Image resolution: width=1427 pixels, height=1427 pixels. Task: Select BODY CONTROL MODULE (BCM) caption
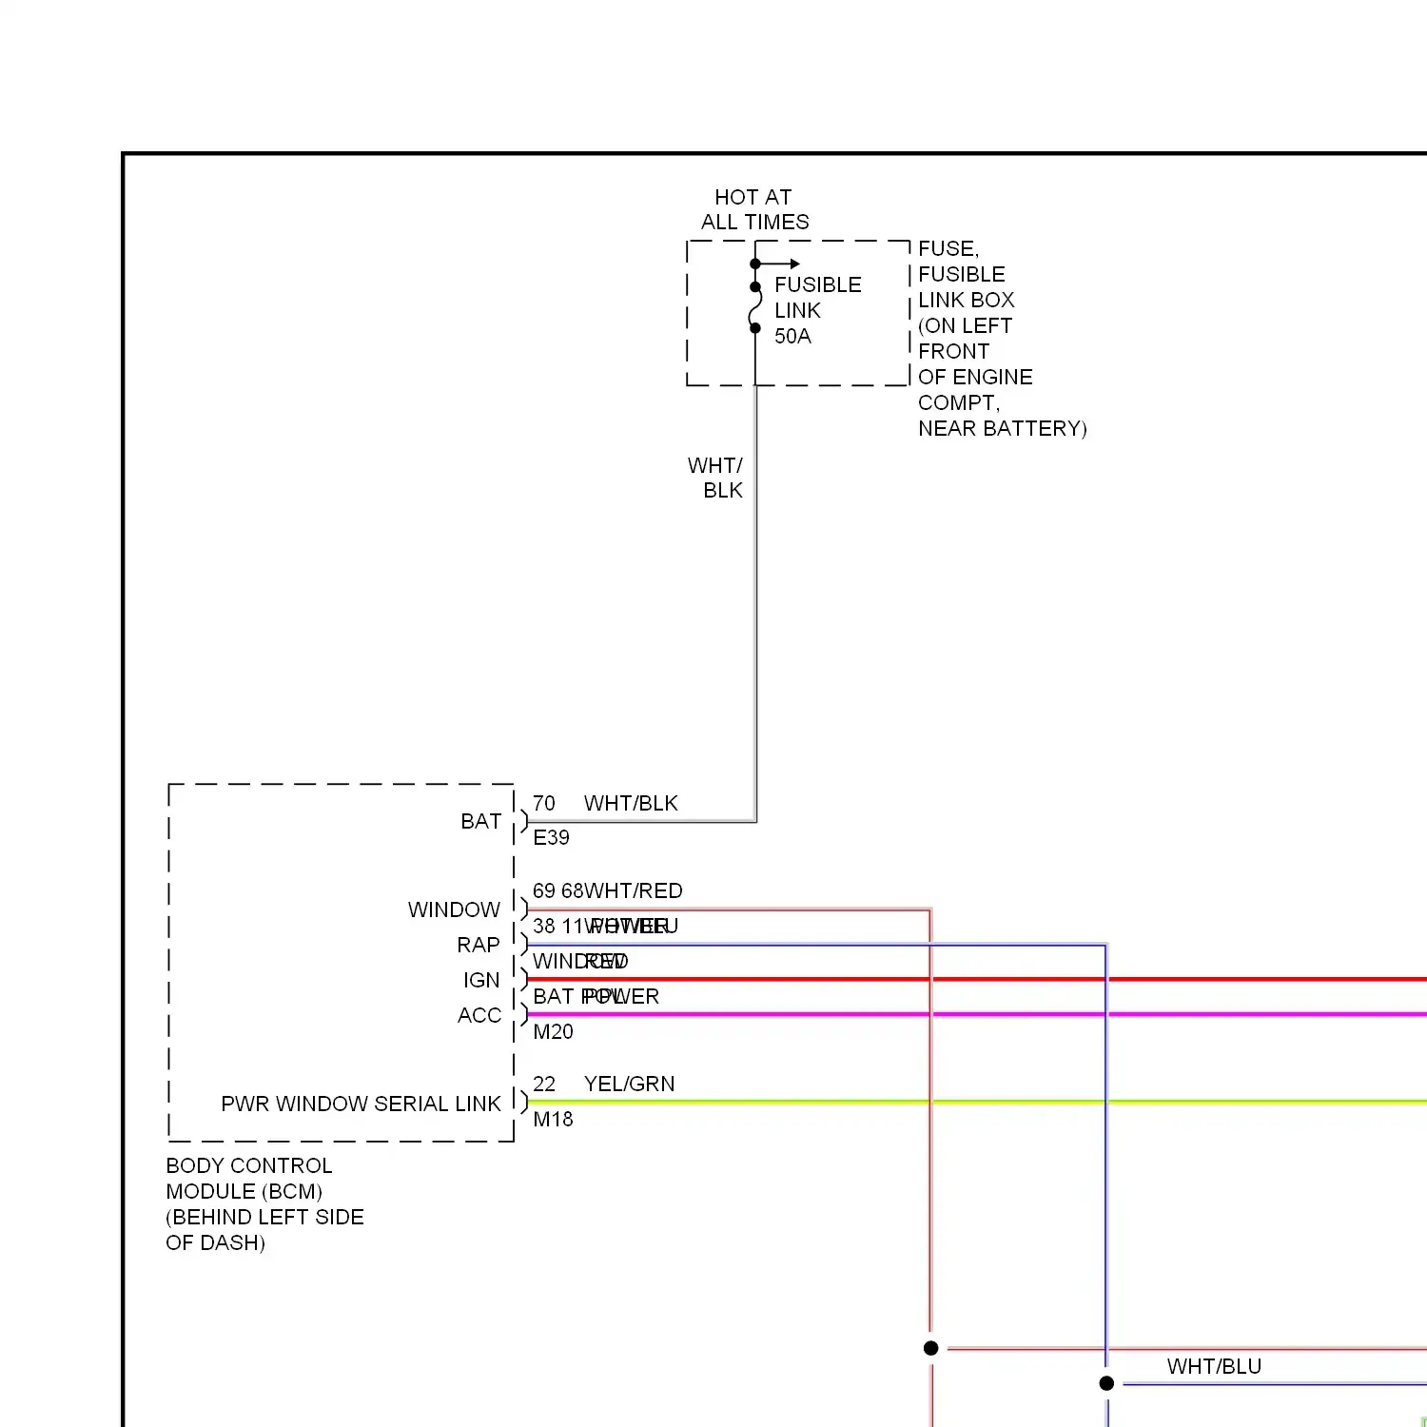[x=264, y=1204]
